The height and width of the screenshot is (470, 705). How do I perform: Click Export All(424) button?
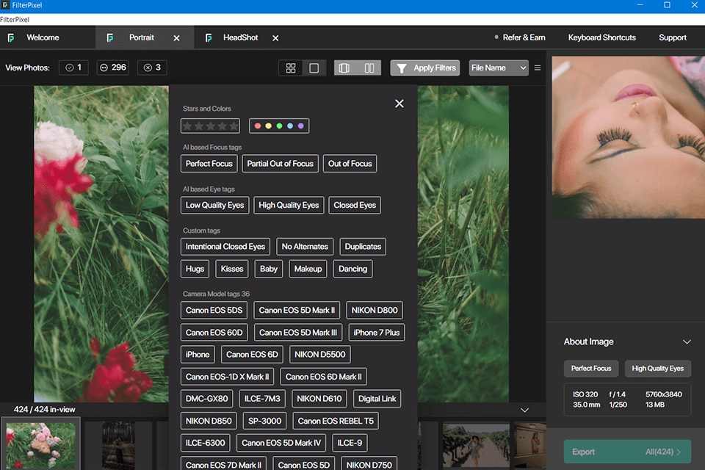[x=627, y=452]
